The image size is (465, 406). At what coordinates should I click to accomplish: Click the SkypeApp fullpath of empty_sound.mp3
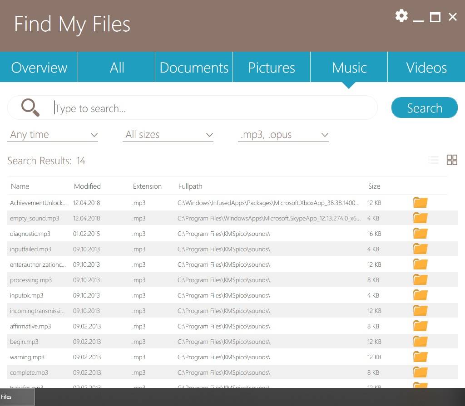(269, 218)
